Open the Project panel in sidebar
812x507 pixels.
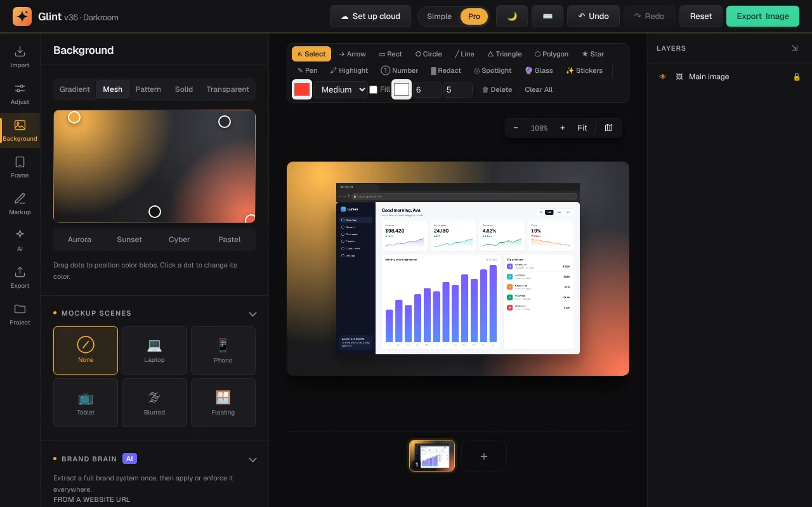20,314
